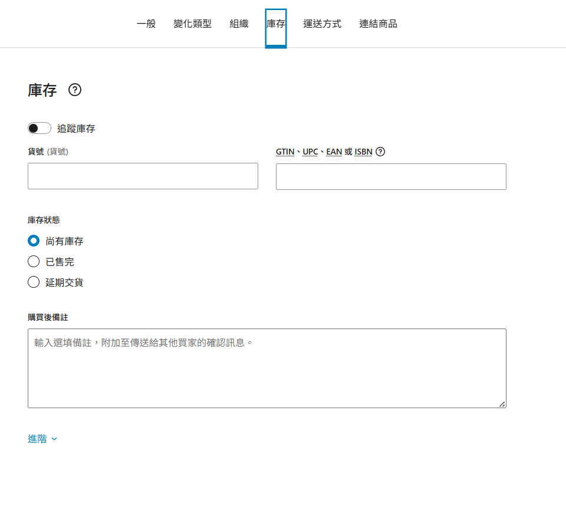Click inside the 購買後備註 text area
566x509 pixels.
pyautogui.click(x=266, y=368)
